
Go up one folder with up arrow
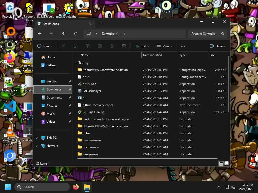64,34
